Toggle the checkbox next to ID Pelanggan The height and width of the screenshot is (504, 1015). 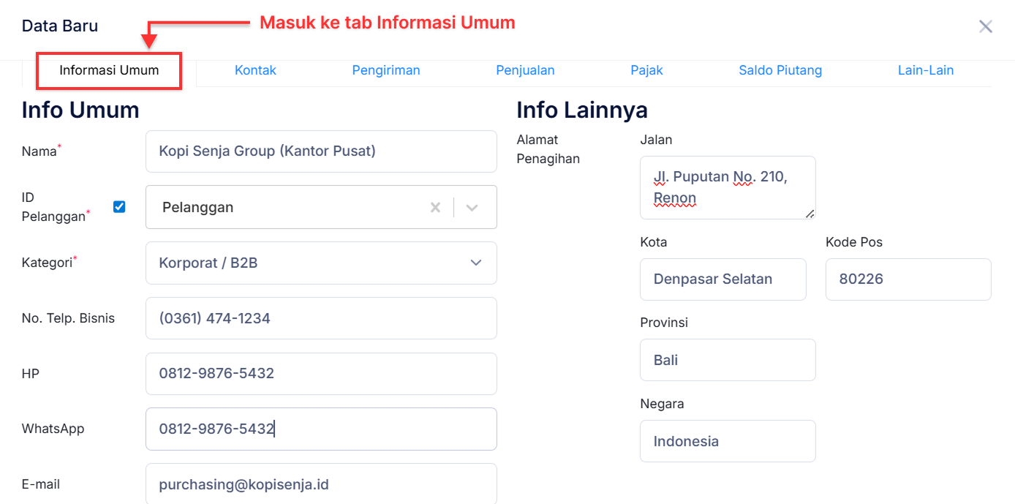pos(119,206)
